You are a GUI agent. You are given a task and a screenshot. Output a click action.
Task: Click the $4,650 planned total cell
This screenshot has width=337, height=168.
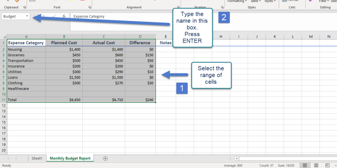[x=64, y=100]
